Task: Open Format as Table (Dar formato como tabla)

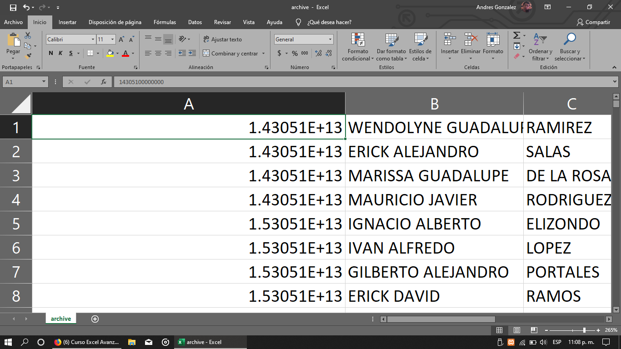Action: (391, 46)
